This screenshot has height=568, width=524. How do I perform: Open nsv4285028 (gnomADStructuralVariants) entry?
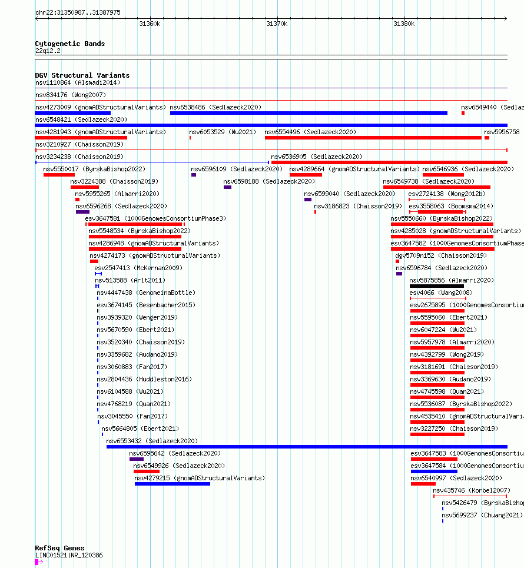pos(456,231)
